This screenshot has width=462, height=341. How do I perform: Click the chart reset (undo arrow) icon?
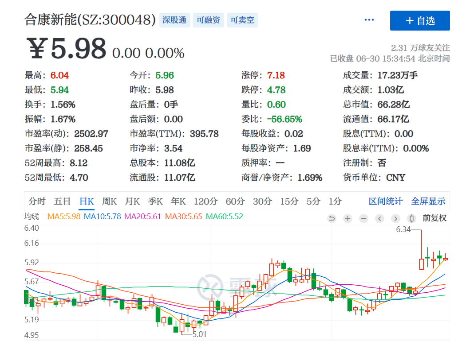click(332, 218)
